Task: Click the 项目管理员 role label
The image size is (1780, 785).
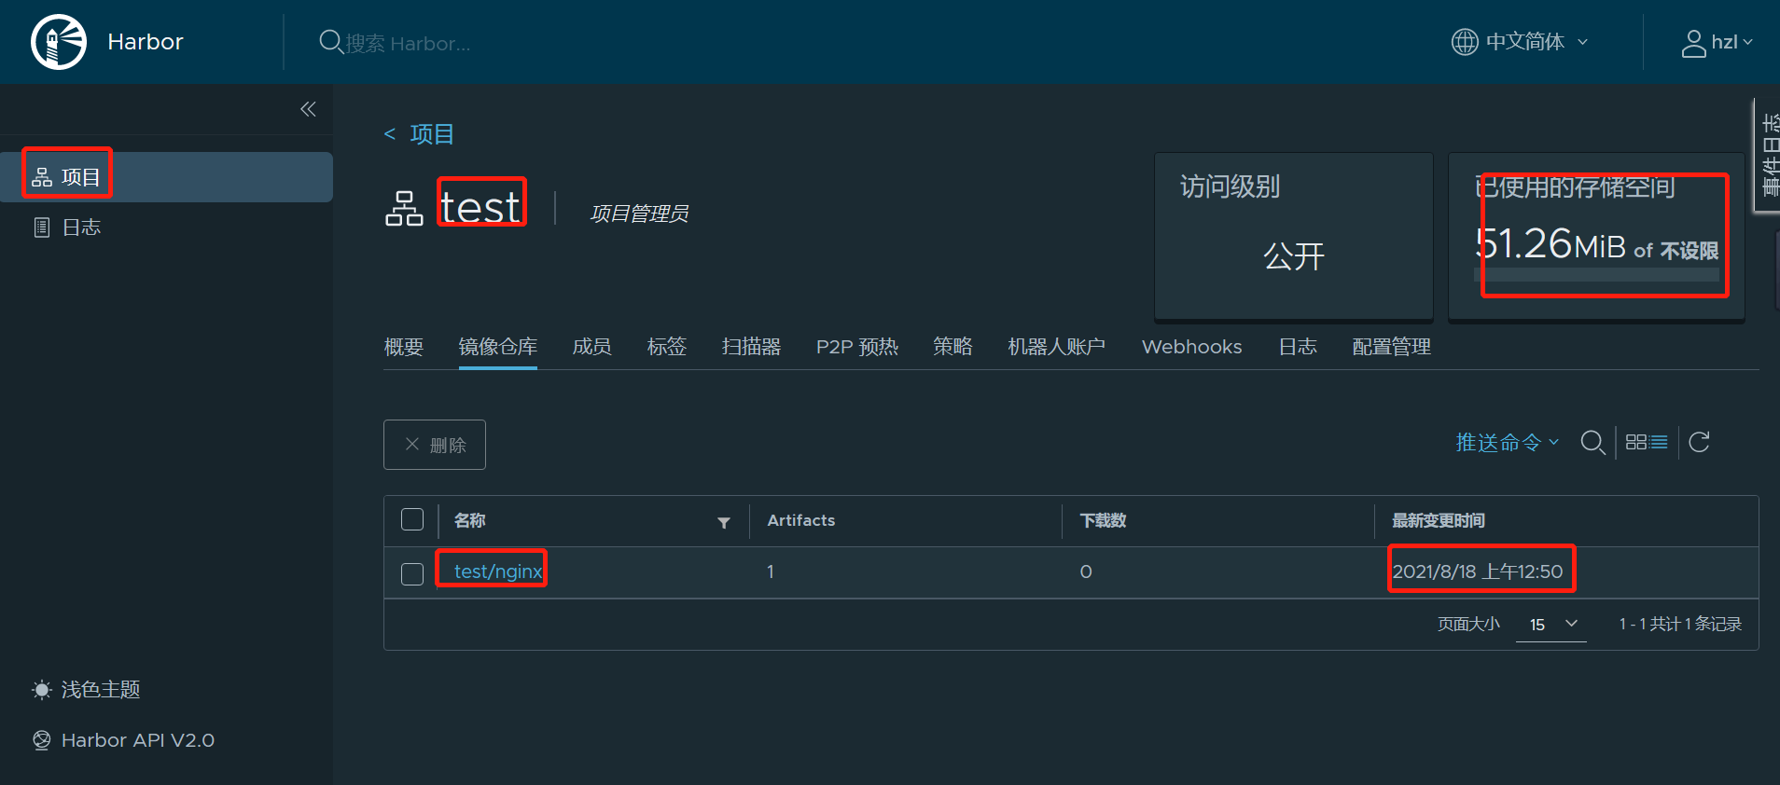Action: 639,213
